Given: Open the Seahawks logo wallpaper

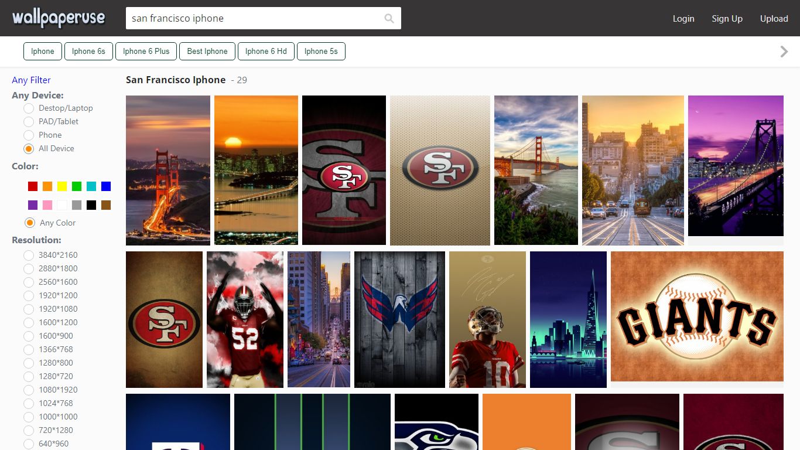Looking at the screenshot, I should click(436, 422).
